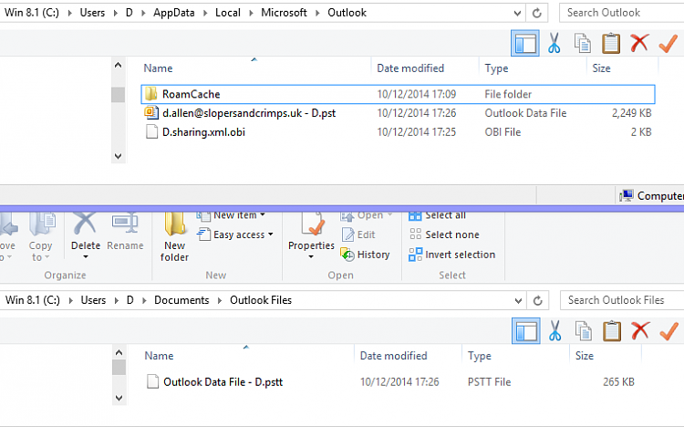Screen dimensions: 684x427
Task: Create a New folder from the ribbon
Action: pos(174,237)
